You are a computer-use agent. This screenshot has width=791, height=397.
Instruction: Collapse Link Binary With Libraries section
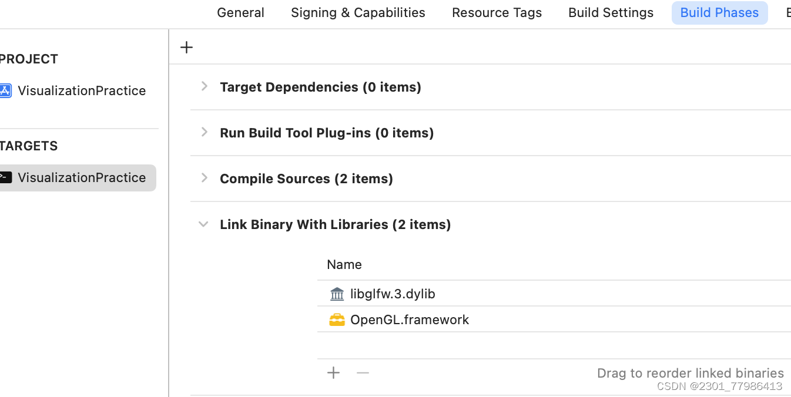click(x=203, y=224)
